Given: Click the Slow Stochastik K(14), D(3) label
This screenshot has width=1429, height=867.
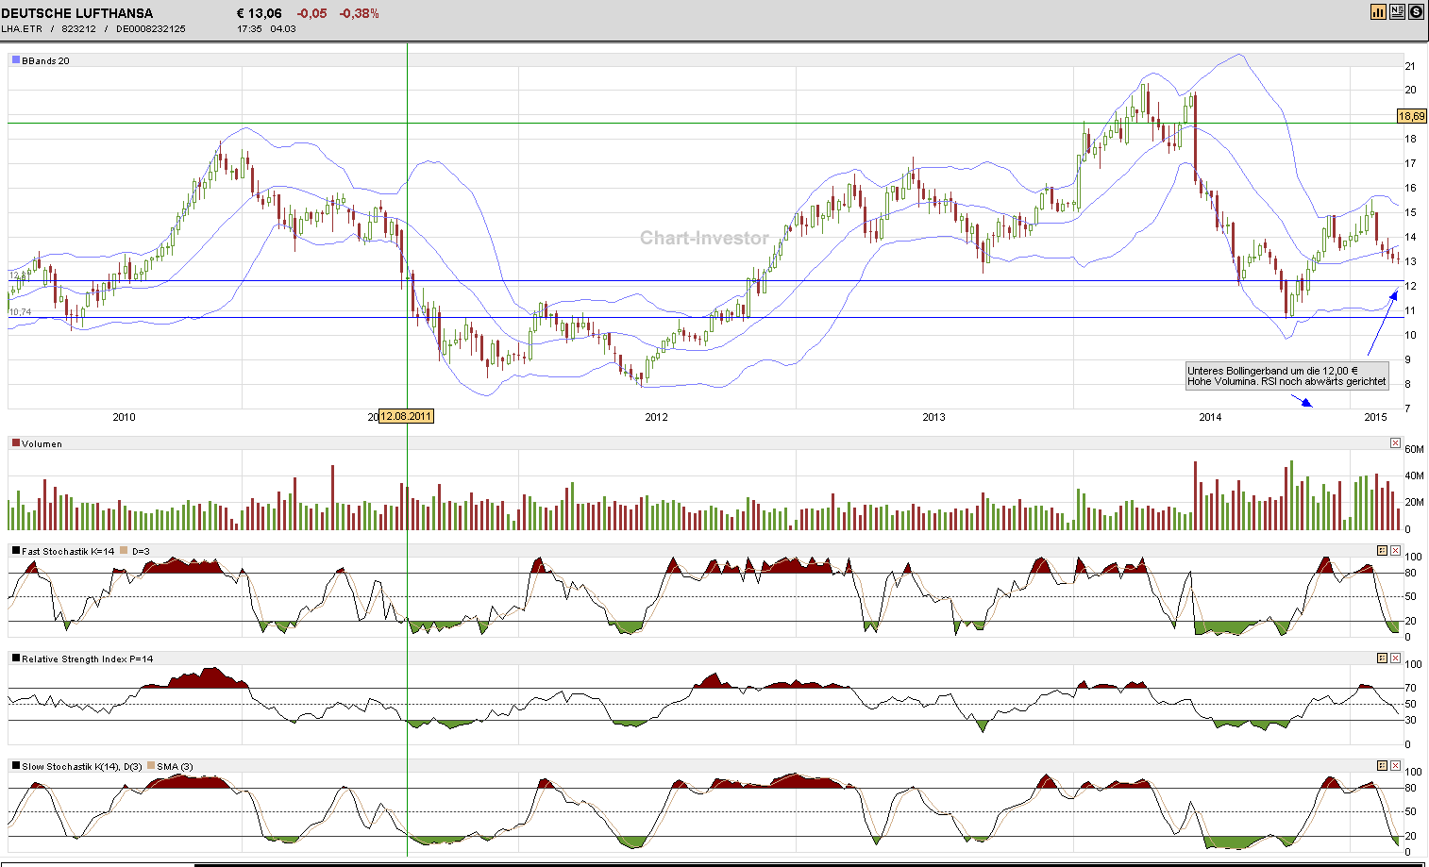Looking at the screenshot, I should [x=82, y=767].
